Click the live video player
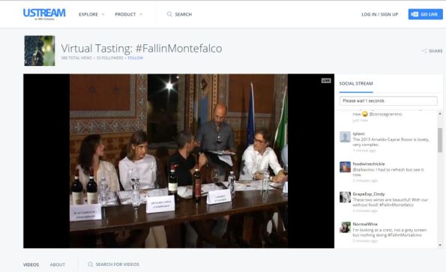The width and height of the screenshot is (446, 272). click(178, 161)
